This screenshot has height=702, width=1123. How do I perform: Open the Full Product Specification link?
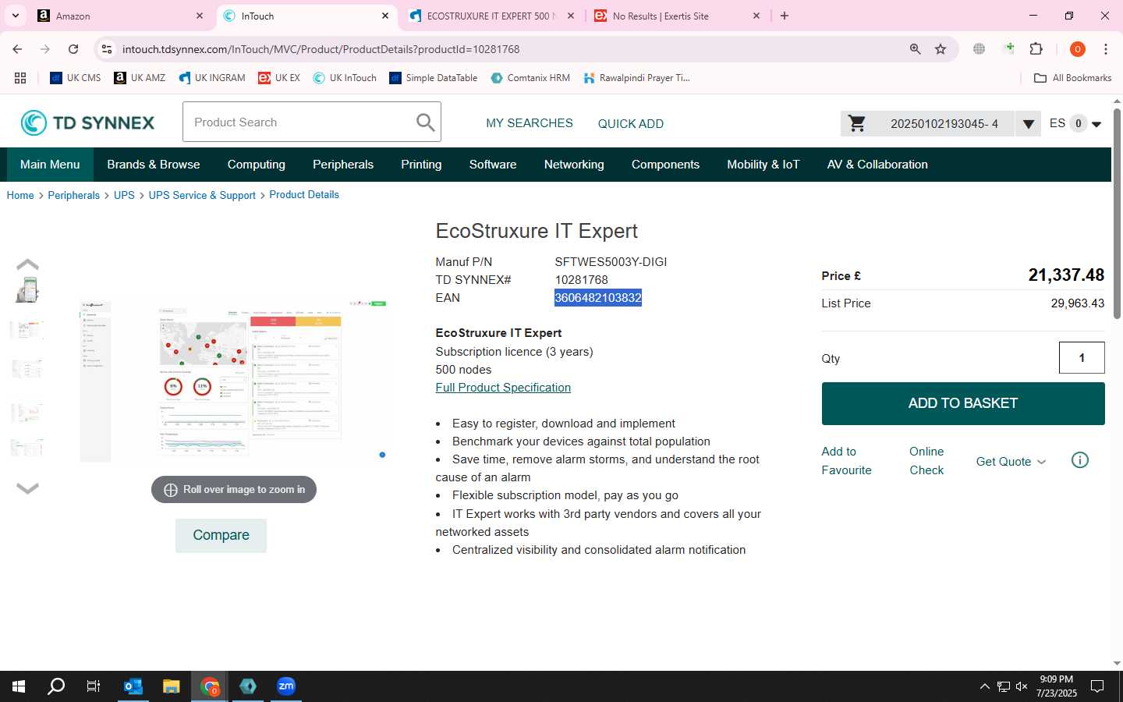[503, 388]
